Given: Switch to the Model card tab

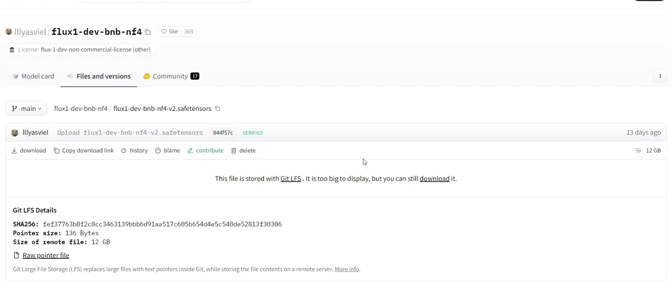Looking at the screenshot, I should 33,76.
